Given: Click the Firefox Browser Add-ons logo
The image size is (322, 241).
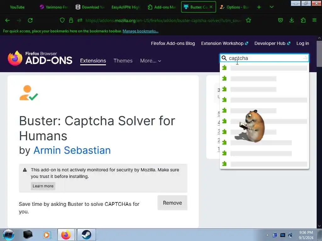Looking at the screenshot, I should pos(40,58).
